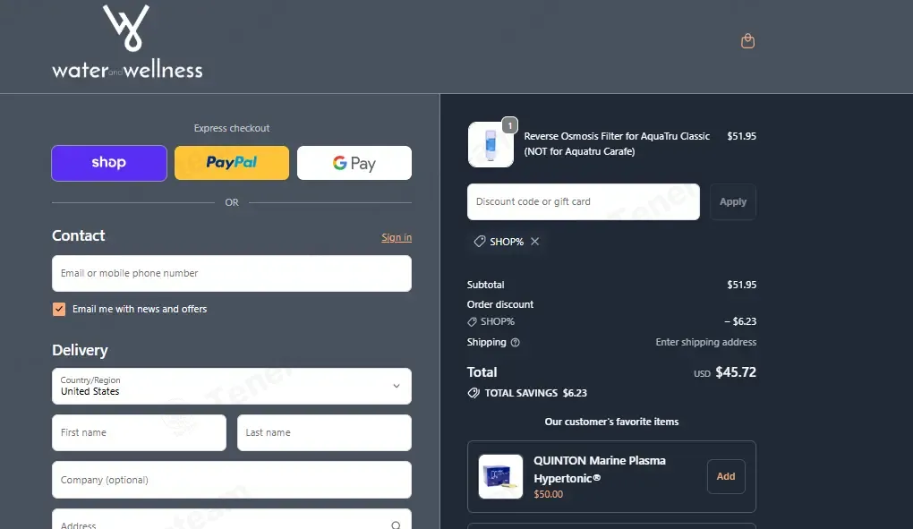Screen dimensions: 913x529
Task: Pay with PayPal express checkout
Action: point(232,163)
